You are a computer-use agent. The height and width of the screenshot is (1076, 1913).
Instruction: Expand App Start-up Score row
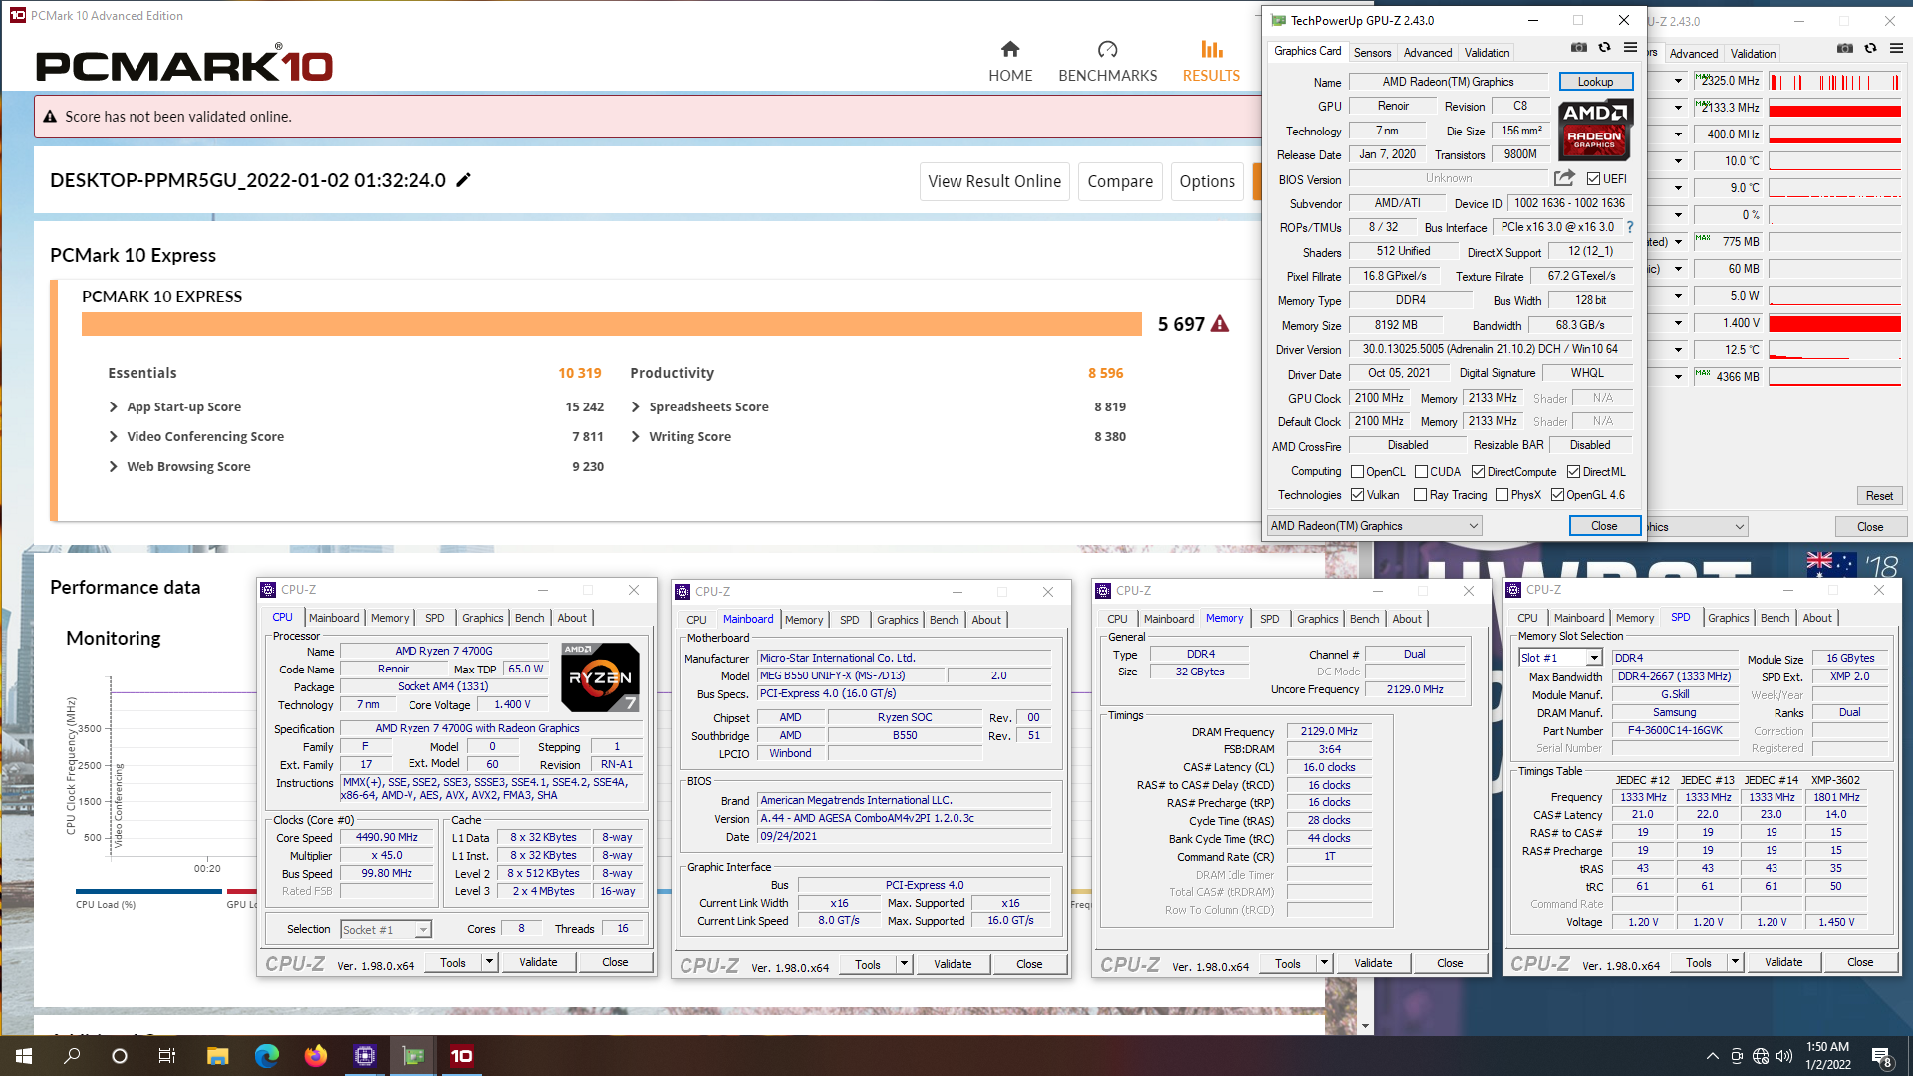tap(113, 406)
